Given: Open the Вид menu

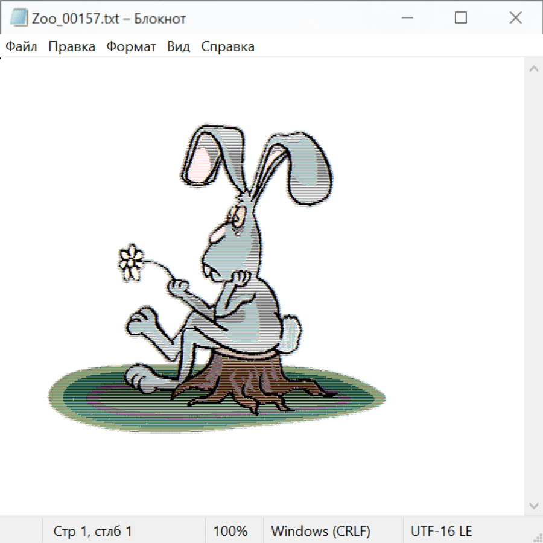Looking at the screenshot, I should click(179, 46).
